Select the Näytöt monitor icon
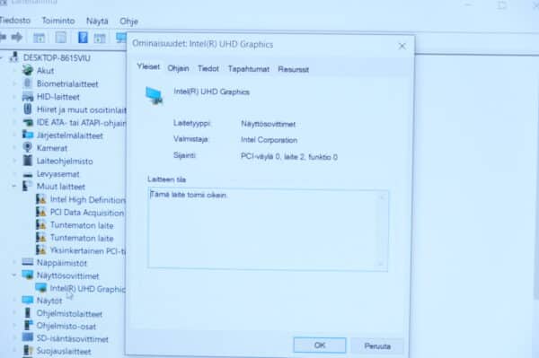 [x=28, y=301]
